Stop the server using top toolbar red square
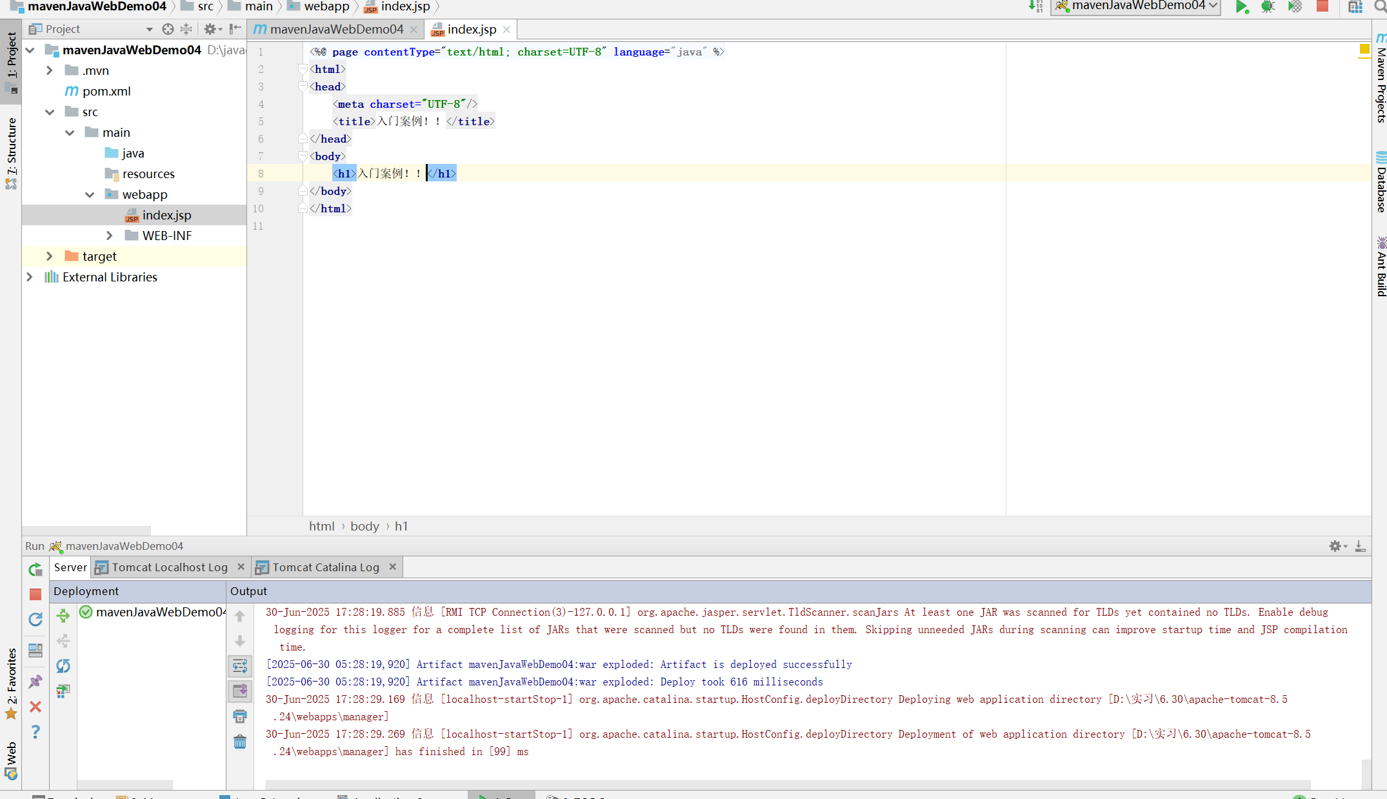The height and width of the screenshot is (799, 1387). point(1322,6)
